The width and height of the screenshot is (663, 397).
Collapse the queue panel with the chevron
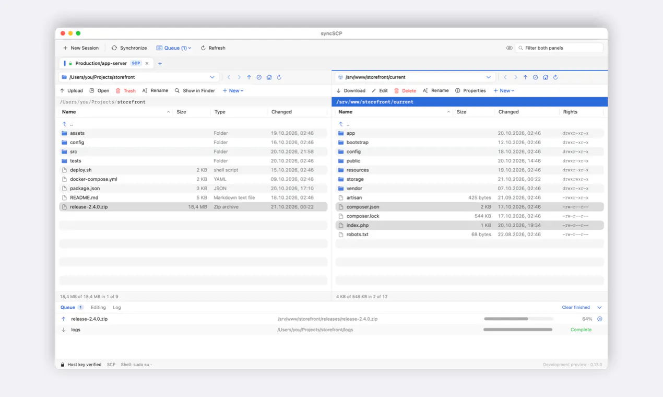599,308
